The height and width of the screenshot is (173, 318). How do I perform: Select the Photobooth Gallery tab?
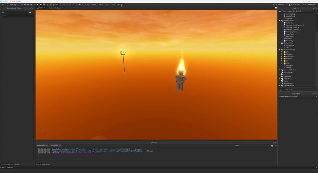[55, 8]
